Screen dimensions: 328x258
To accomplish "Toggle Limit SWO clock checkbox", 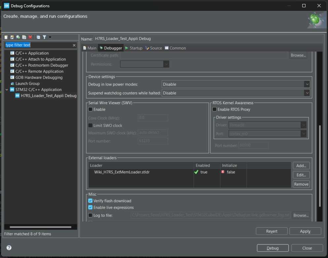I will tap(91, 125).
